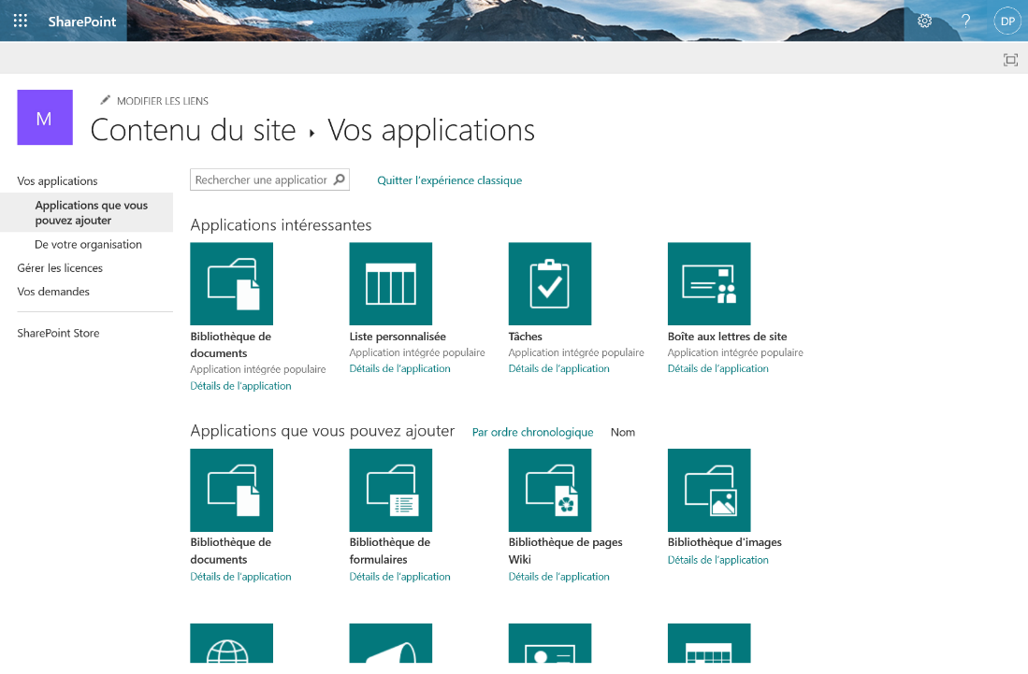Click the grid table app tile in bottom row
This screenshot has height=674, width=1028.
[x=709, y=643]
